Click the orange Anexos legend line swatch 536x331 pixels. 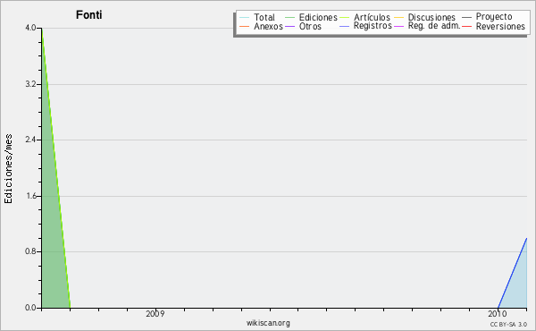click(244, 26)
